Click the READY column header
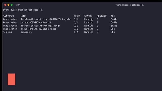This screenshot has width=162, height=91. (x=77, y=16)
